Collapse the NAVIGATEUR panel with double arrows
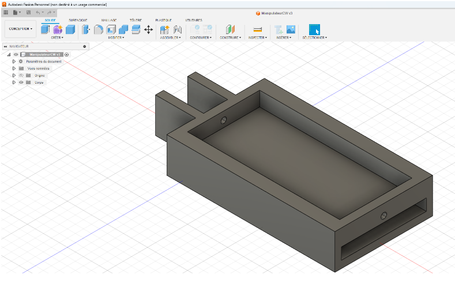Screen dimensions: 455x290 coord(5,46)
